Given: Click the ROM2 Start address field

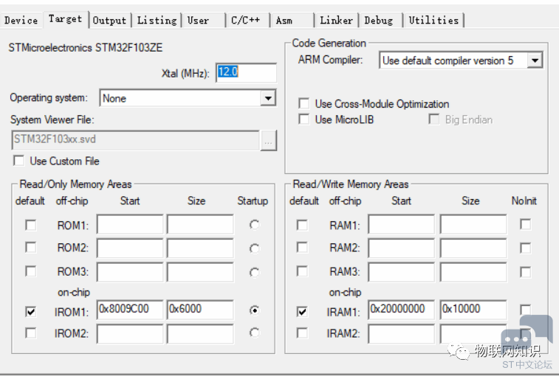Looking at the screenshot, I should tap(130, 248).
